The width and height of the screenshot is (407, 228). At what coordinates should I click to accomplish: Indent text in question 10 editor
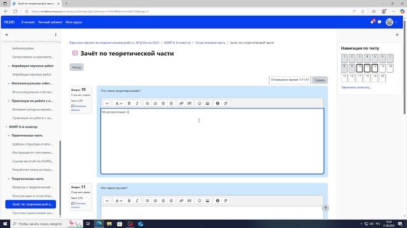(171, 103)
